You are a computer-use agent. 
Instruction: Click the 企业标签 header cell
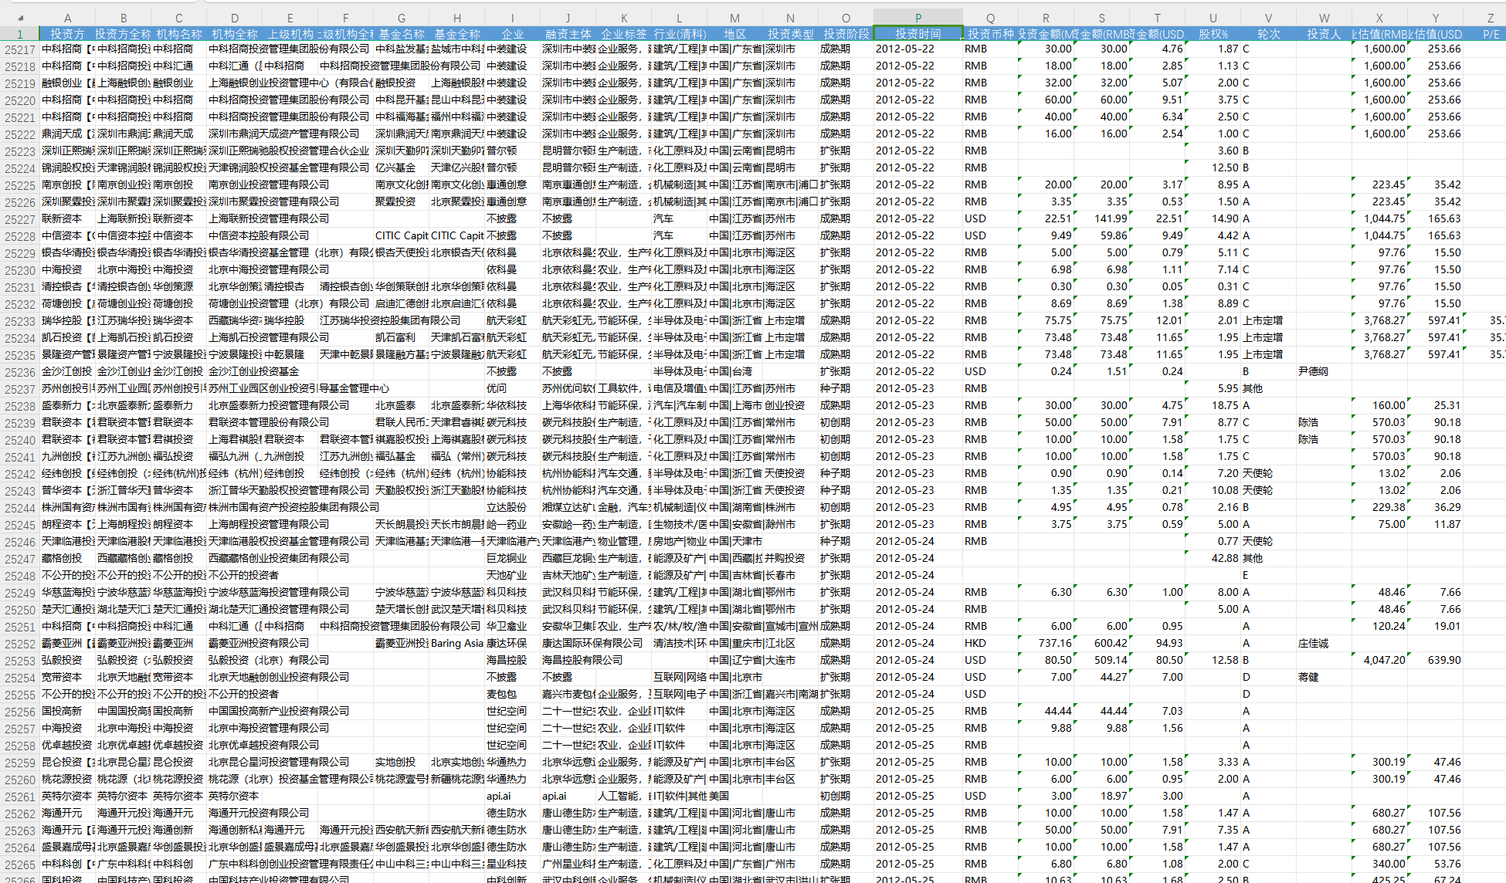pyautogui.click(x=623, y=34)
